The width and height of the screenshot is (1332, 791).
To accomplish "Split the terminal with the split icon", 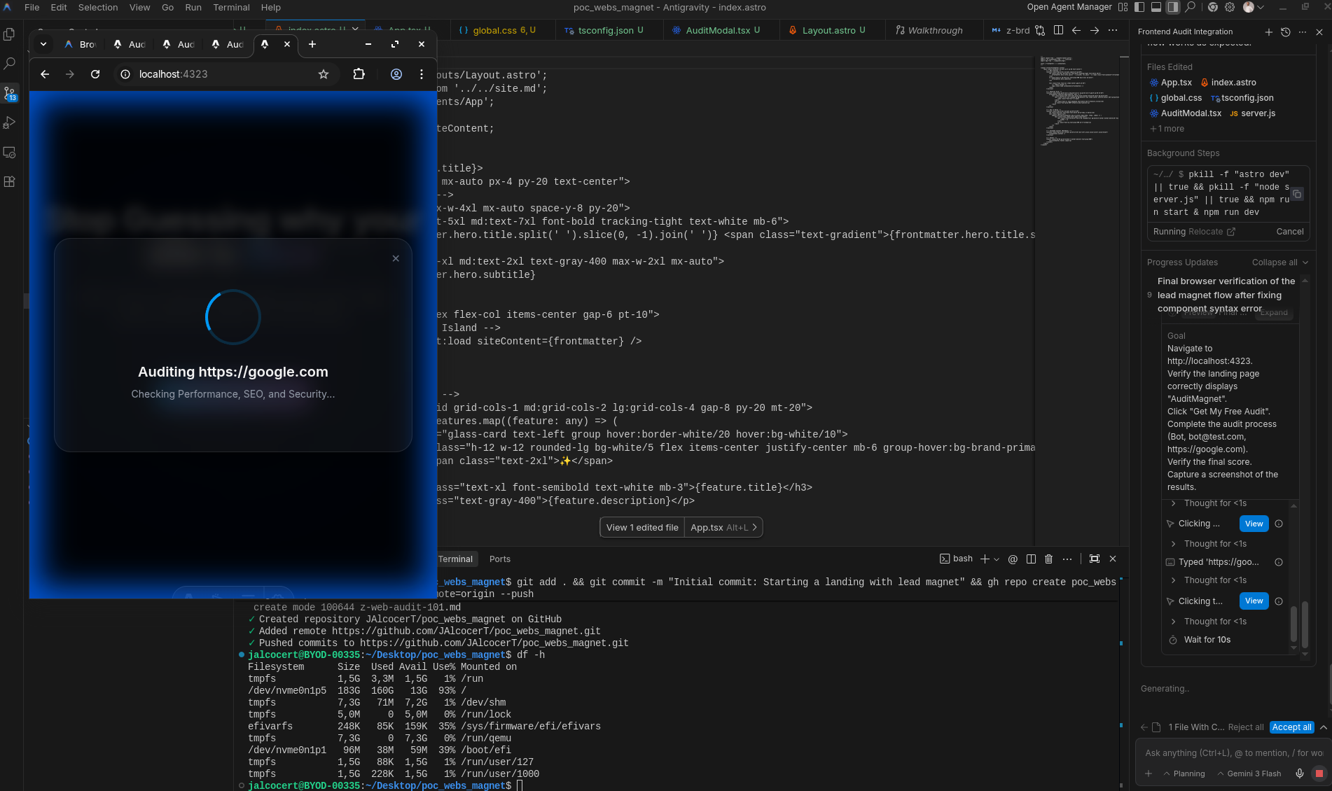I will click(1030, 559).
